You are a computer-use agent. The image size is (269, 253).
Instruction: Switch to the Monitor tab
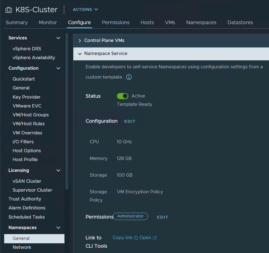click(x=48, y=22)
